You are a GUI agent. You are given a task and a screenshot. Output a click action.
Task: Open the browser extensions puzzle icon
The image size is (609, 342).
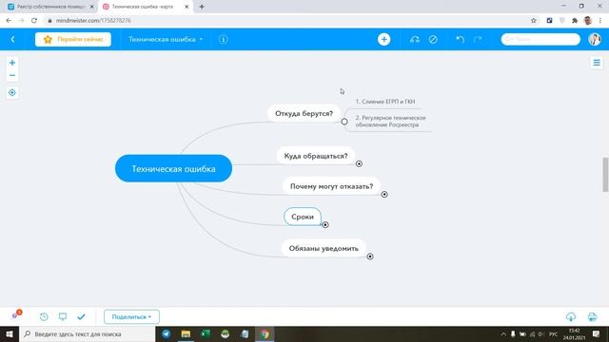point(575,21)
